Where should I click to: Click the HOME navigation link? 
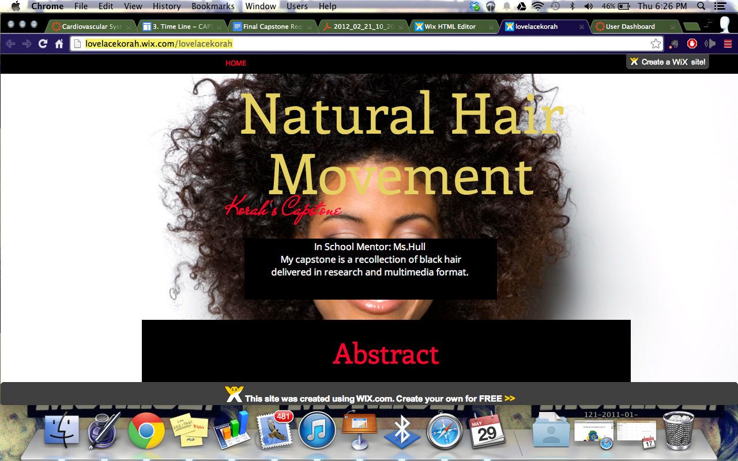236,63
